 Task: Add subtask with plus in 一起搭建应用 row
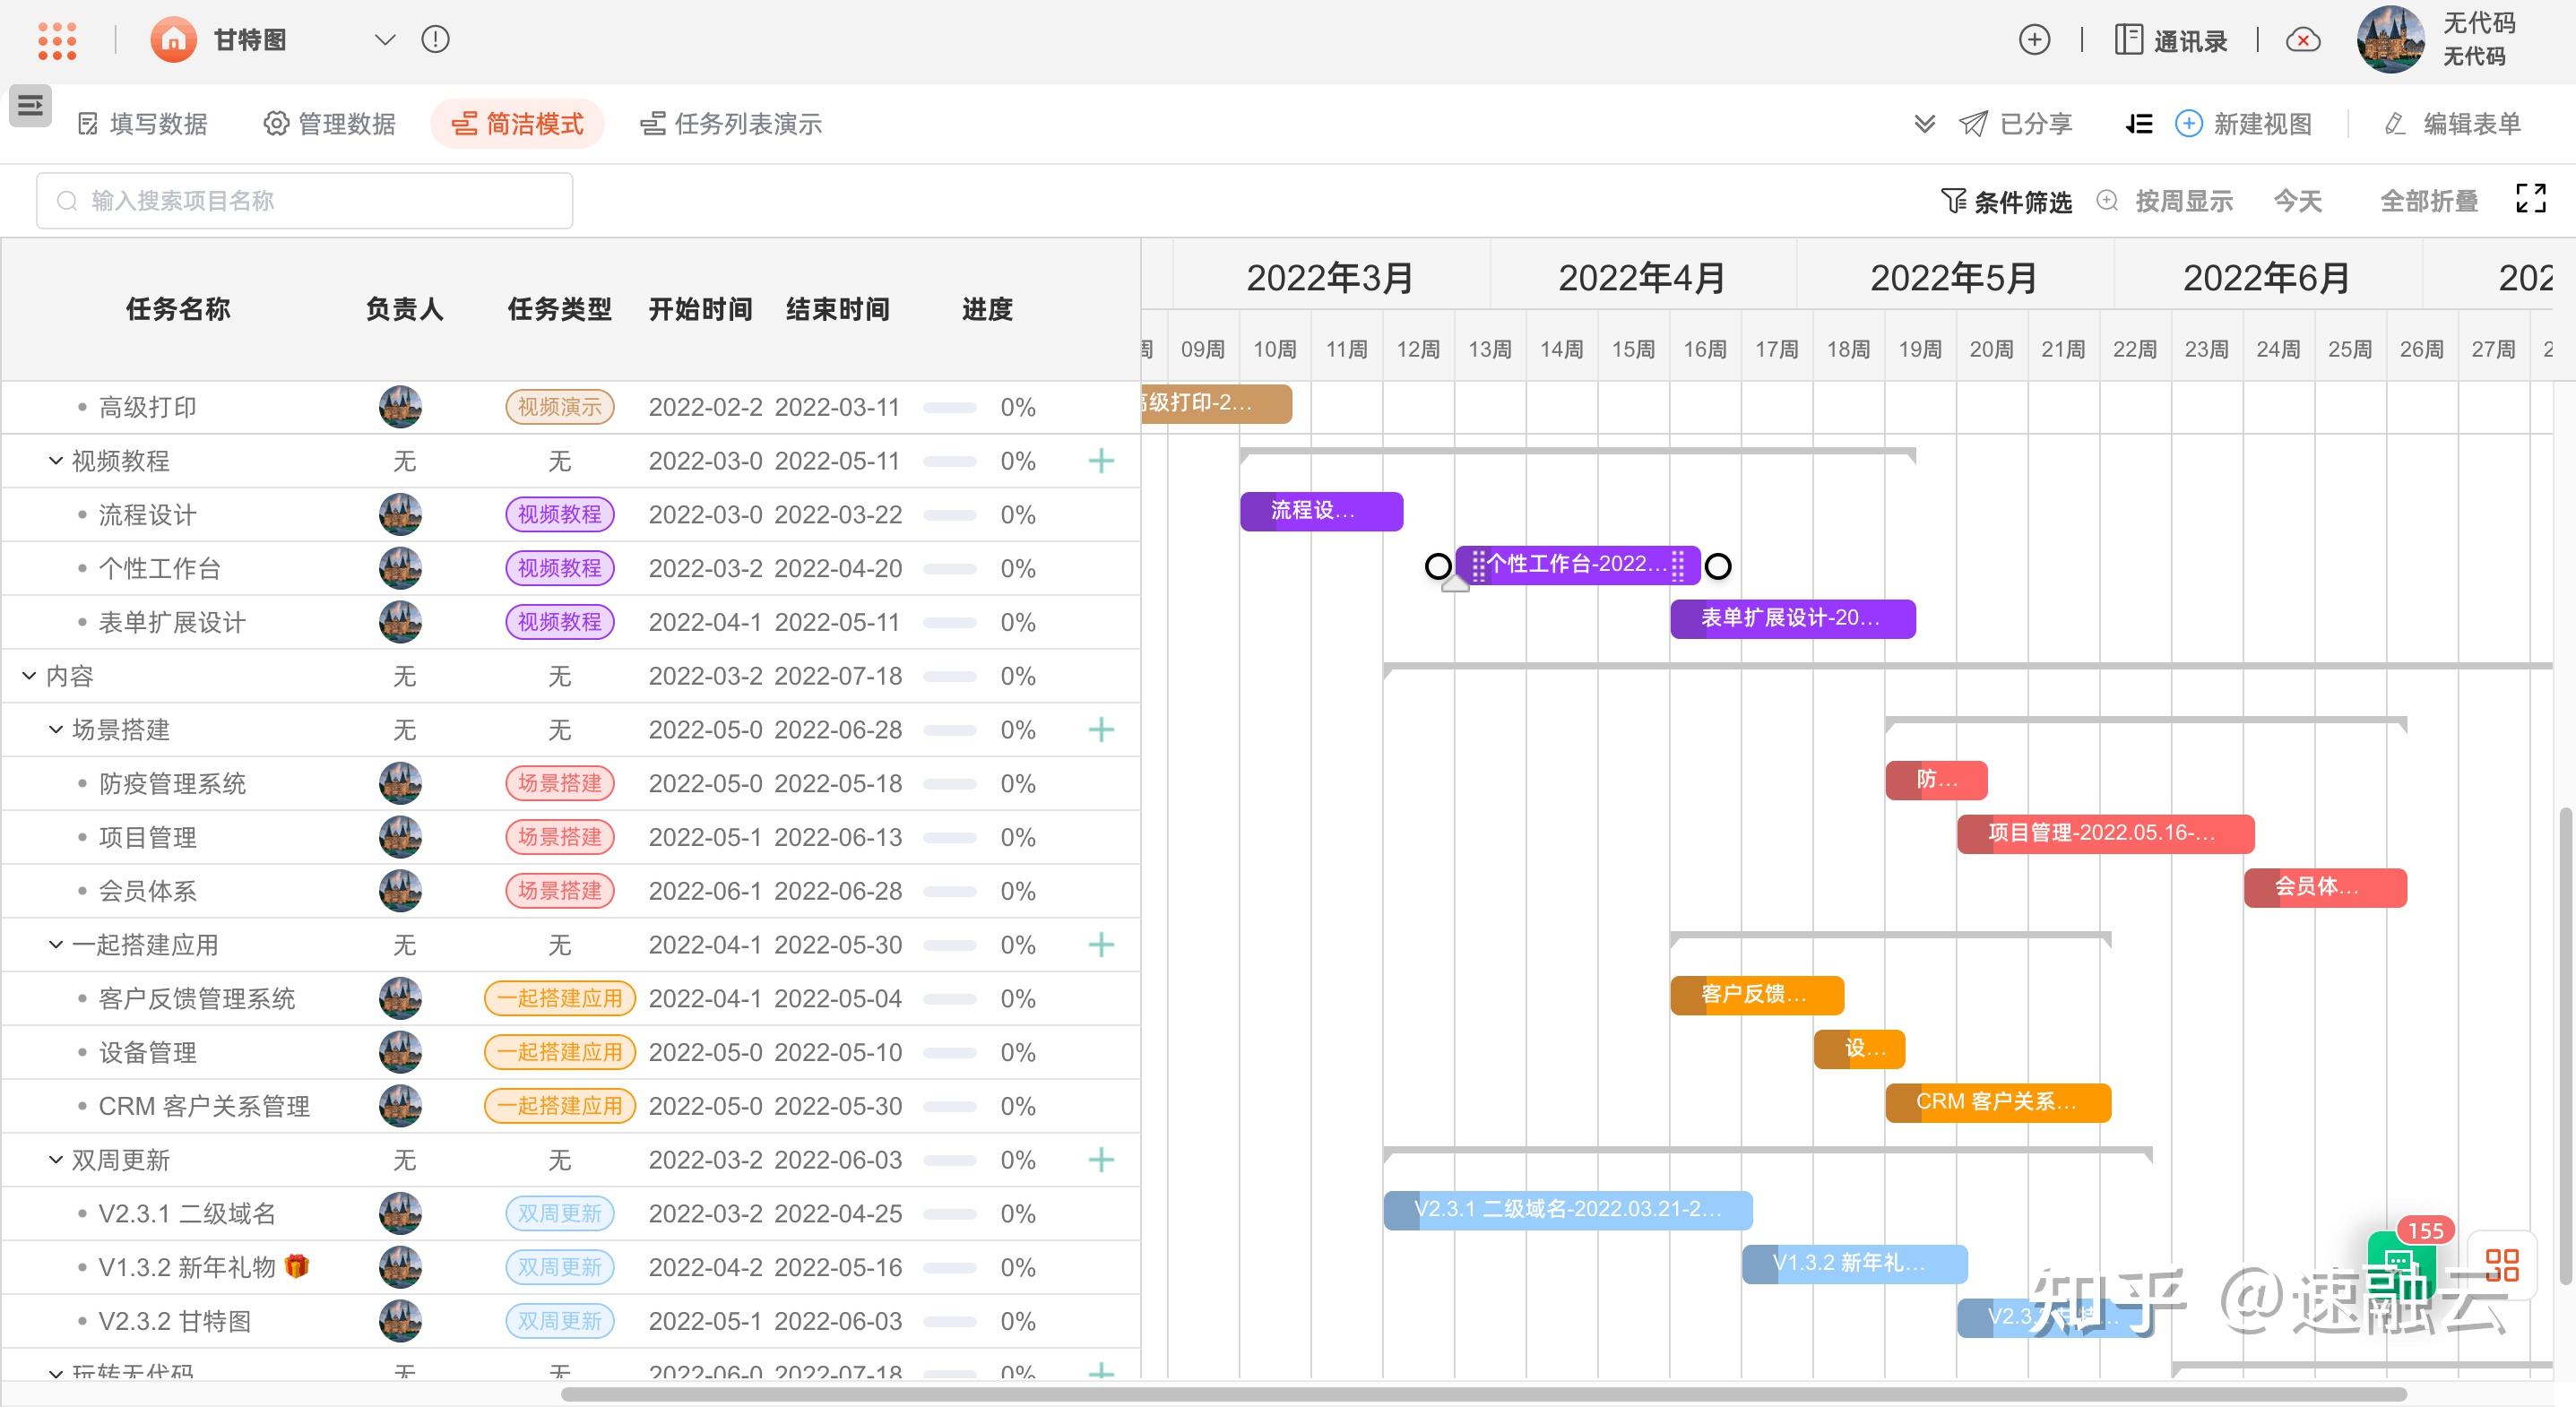pyautogui.click(x=1101, y=945)
